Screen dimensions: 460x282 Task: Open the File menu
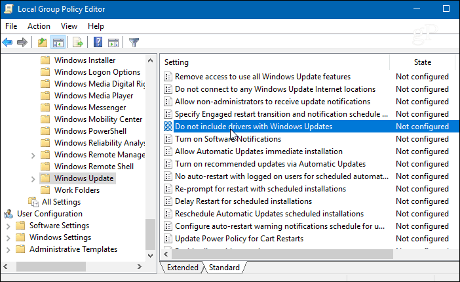(11, 26)
